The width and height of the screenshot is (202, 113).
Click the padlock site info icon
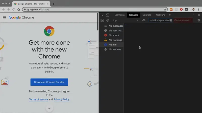(25, 10)
